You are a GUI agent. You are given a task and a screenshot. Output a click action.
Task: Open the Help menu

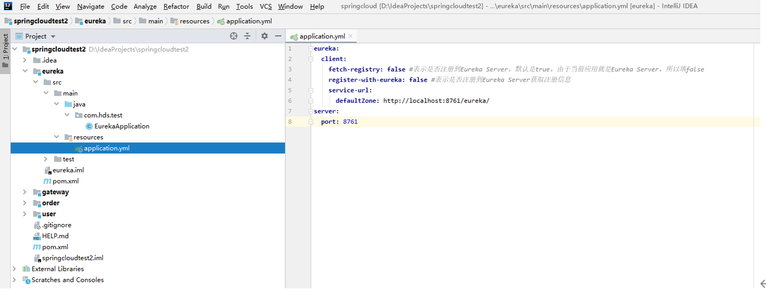tap(317, 7)
